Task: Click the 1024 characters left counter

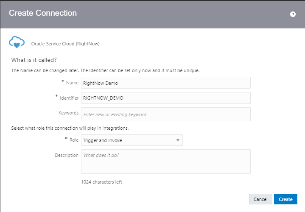Action: (x=101, y=182)
